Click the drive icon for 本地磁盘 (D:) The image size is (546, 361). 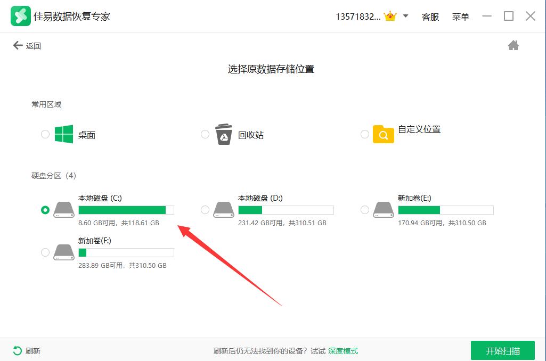click(x=224, y=210)
